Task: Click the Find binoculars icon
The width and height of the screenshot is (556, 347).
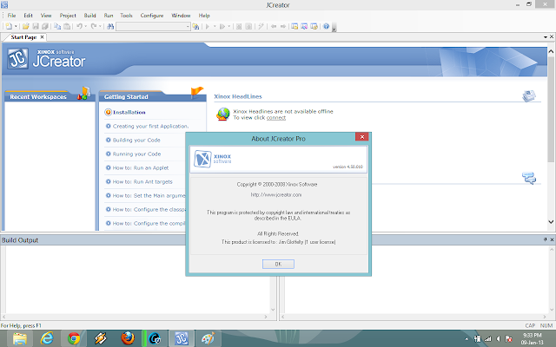Action: [110, 26]
